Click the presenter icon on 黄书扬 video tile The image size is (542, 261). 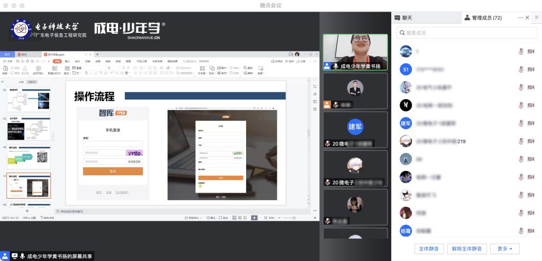click(328, 66)
